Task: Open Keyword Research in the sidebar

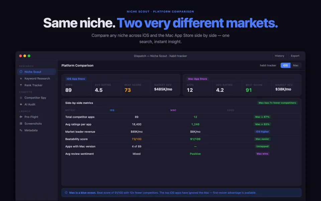Action: pos(36,78)
